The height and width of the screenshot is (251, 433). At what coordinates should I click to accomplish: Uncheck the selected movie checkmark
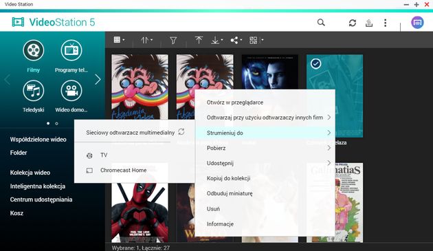click(x=316, y=64)
